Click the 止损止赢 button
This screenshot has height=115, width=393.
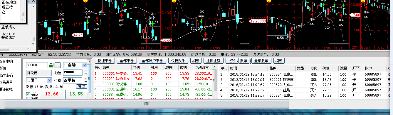click(214, 61)
